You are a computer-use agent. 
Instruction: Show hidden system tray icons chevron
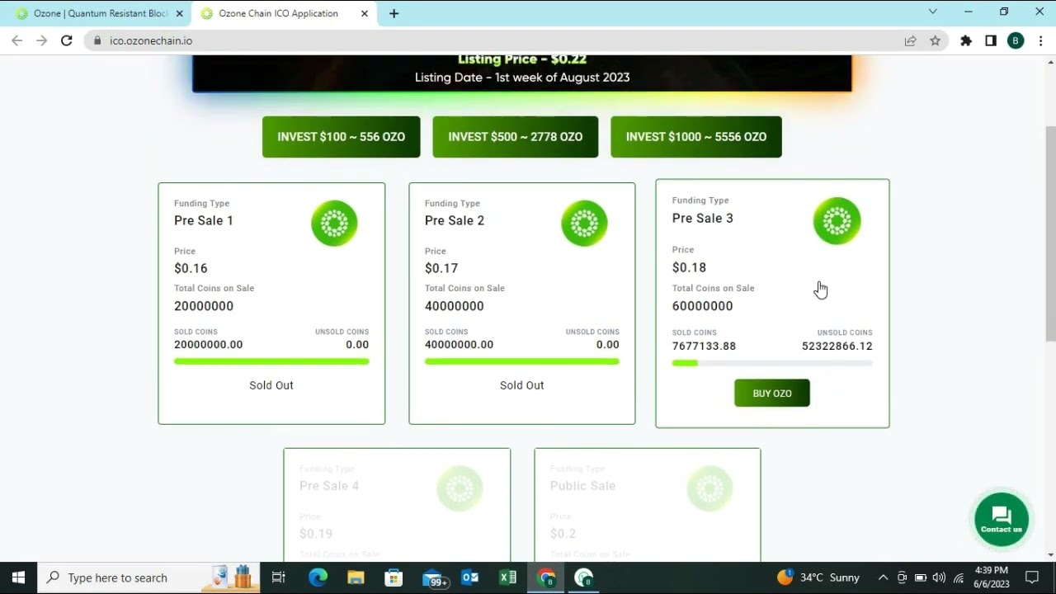point(883,577)
